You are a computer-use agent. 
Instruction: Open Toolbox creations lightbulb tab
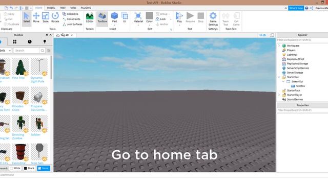click(x=45, y=42)
